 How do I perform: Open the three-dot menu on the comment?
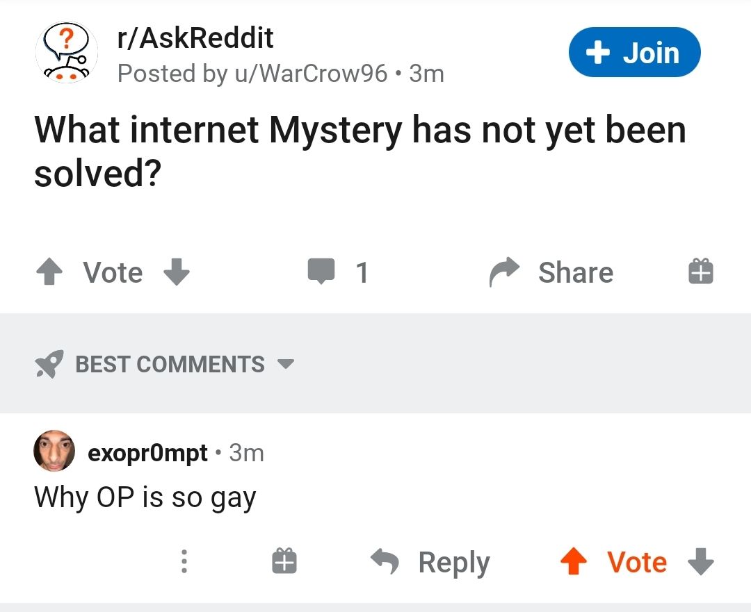pyautogui.click(x=184, y=561)
